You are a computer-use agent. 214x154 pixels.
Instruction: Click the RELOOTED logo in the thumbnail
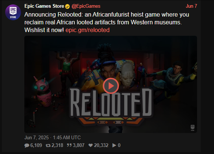tap(111, 106)
